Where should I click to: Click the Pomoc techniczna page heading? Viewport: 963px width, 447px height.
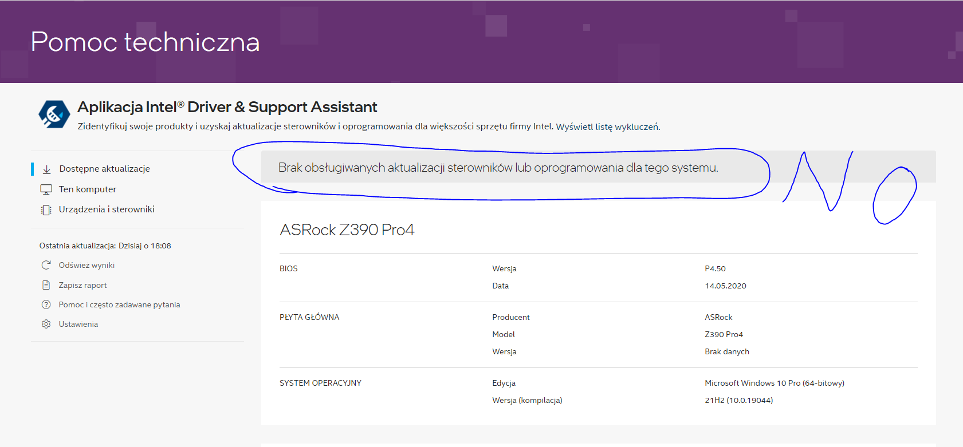(146, 42)
